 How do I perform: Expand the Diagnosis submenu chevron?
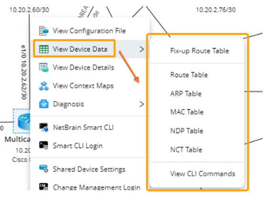coord(142,104)
